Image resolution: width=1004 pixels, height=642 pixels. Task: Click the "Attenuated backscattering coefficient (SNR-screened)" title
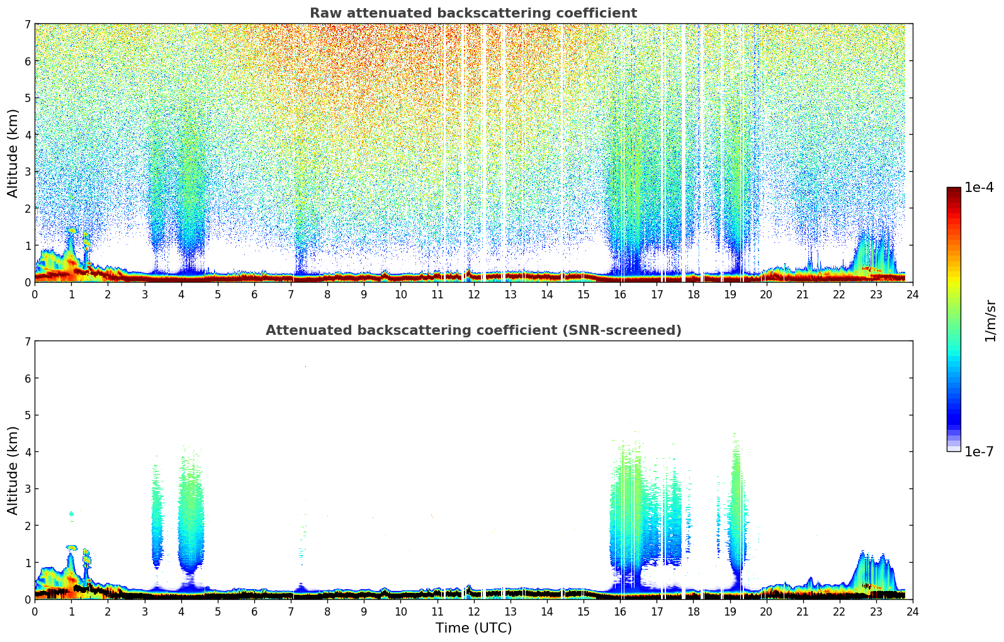473,330
